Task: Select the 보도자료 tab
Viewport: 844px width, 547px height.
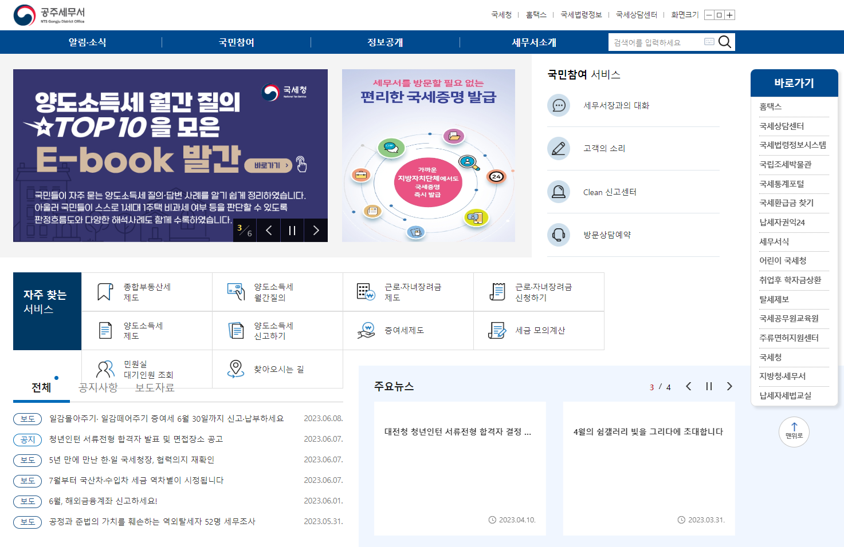Action: (x=155, y=388)
